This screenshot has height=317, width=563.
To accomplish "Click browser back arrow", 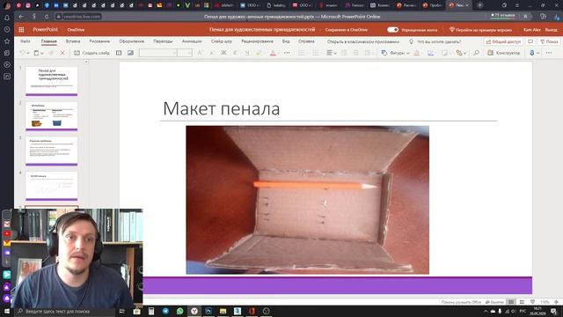I will pyautogui.click(x=21, y=17).
